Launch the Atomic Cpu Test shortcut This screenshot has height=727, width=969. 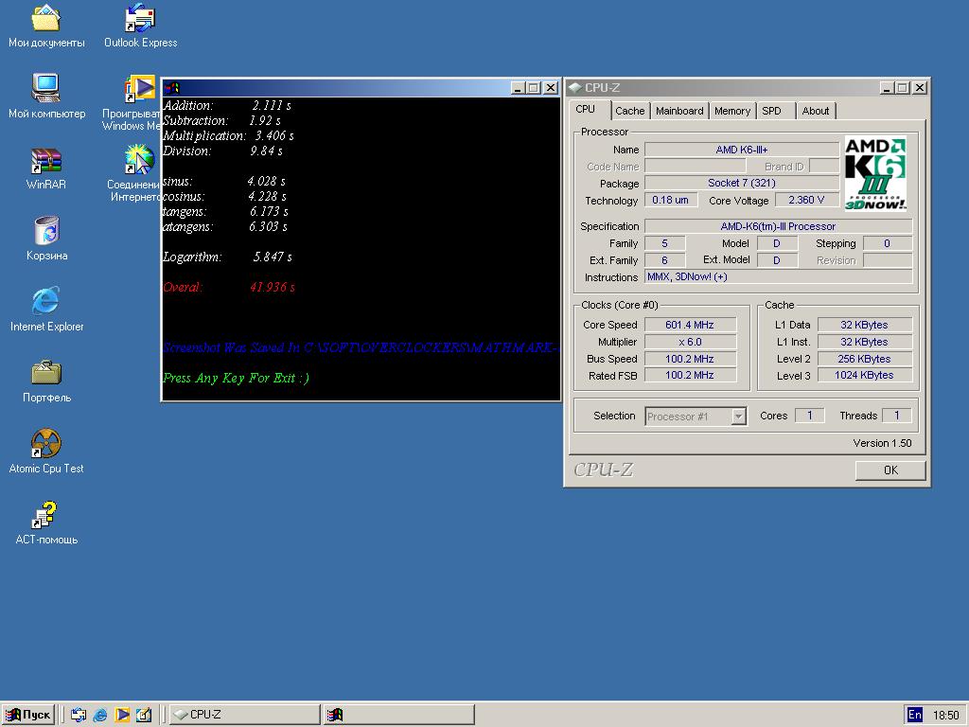click(46, 452)
